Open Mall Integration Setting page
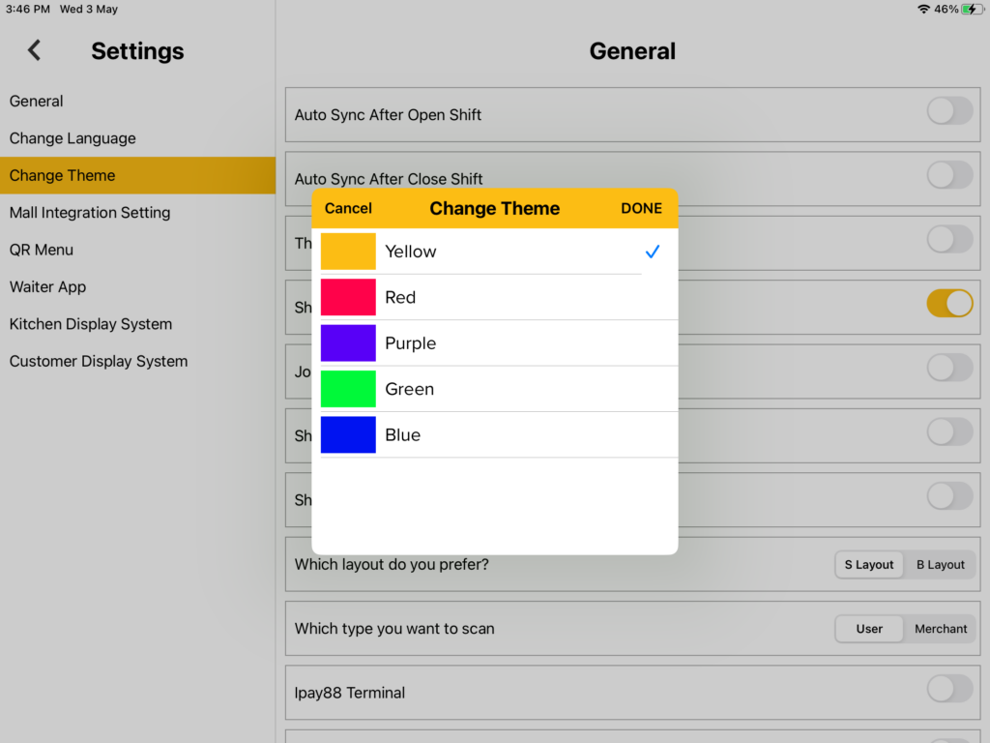This screenshot has height=743, width=990. point(90,212)
